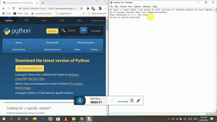
Task: Open the Run menu in IDLE
Action: [130, 6]
